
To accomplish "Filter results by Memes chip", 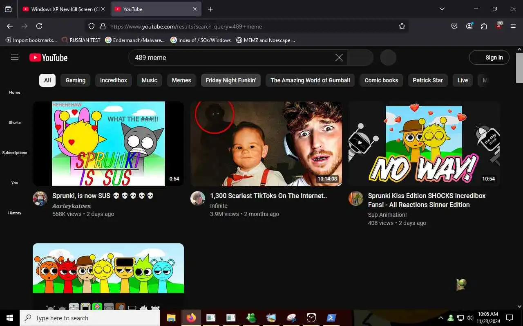I will pos(181,80).
